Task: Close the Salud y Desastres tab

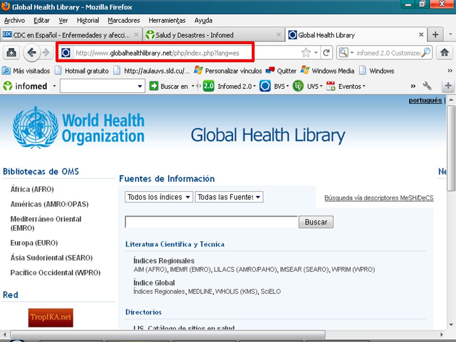Action: 278,35
